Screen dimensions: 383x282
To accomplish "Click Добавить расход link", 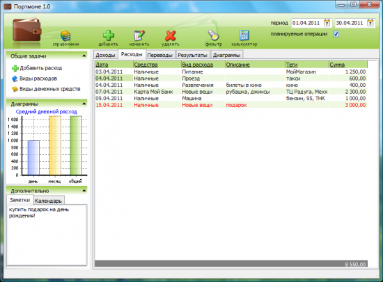I will tap(41, 68).
